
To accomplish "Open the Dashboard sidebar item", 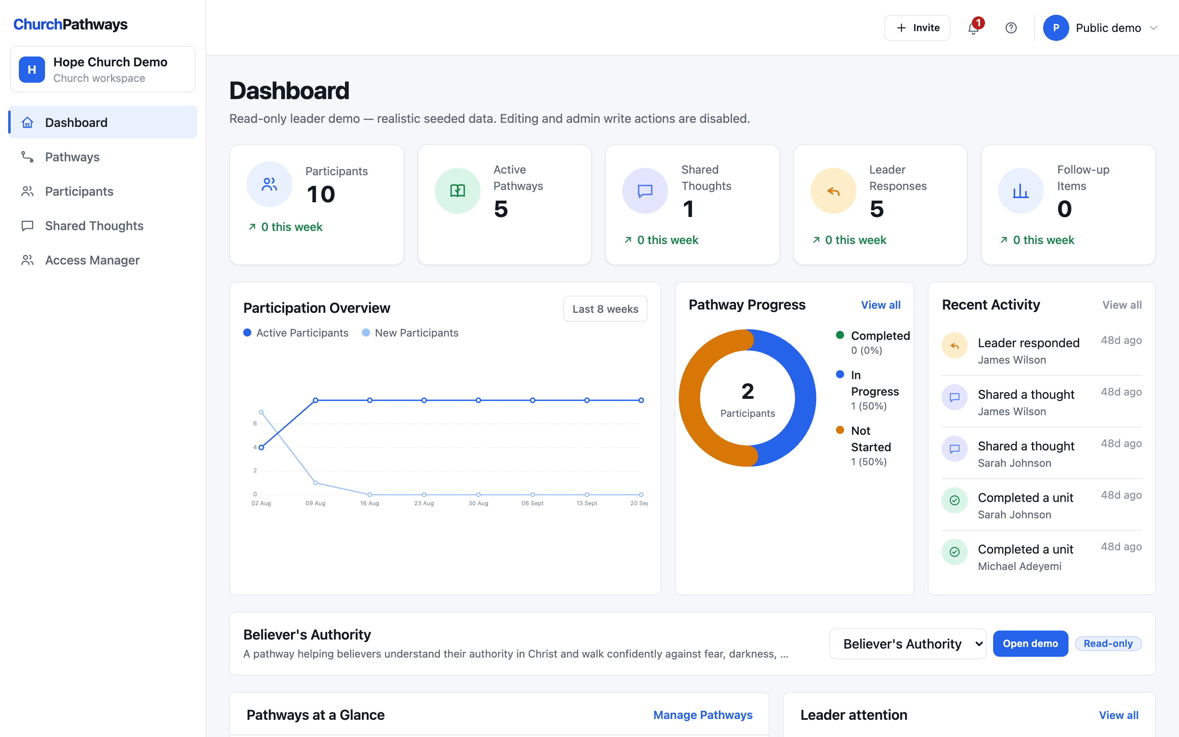I will [103, 122].
